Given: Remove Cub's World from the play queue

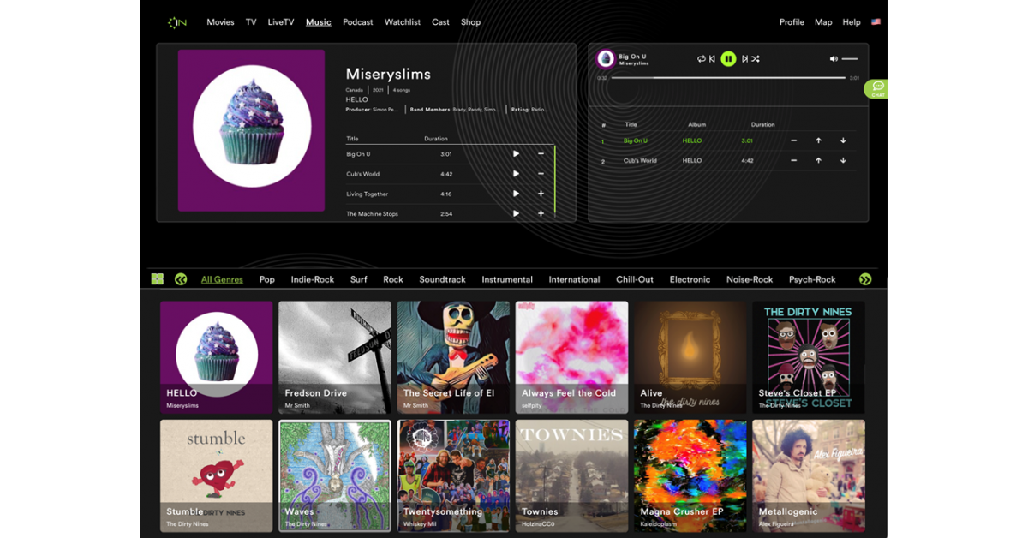Looking at the screenshot, I should pos(793,160).
